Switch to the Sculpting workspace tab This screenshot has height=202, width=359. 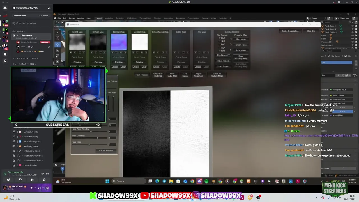point(120,18)
